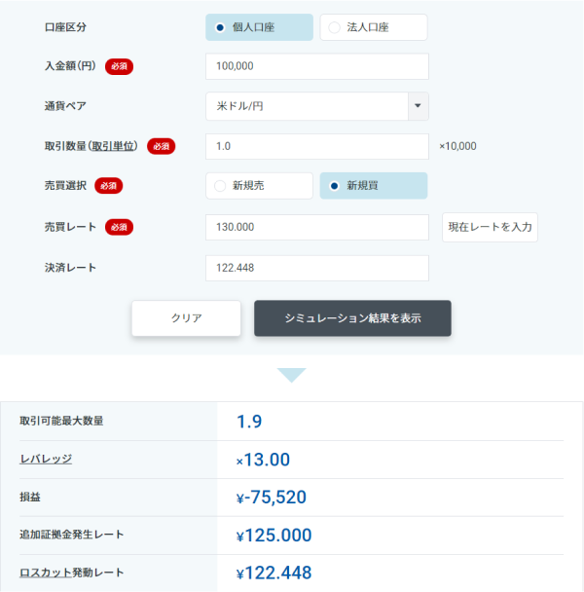Click the 売買レート field showing 130.000
The image size is (584, 592).
point(317,227)
